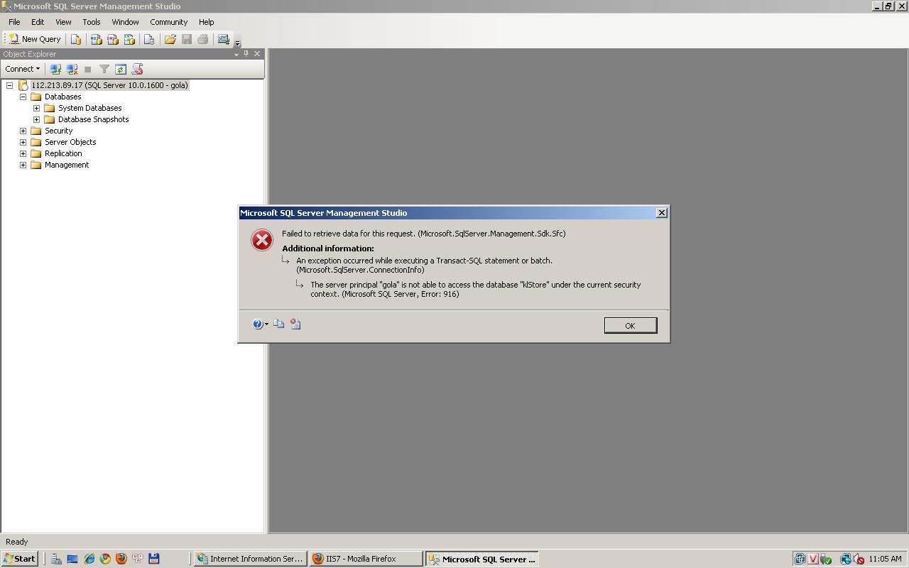
Task: Click Show technical details icon in dialog
Action: [295, 324]
